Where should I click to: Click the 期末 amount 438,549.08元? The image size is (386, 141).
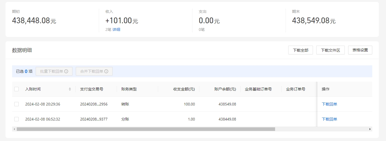(314, 20)
